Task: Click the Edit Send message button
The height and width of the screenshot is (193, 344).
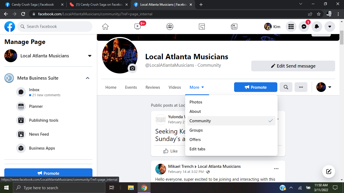Action: pos(293,66)
